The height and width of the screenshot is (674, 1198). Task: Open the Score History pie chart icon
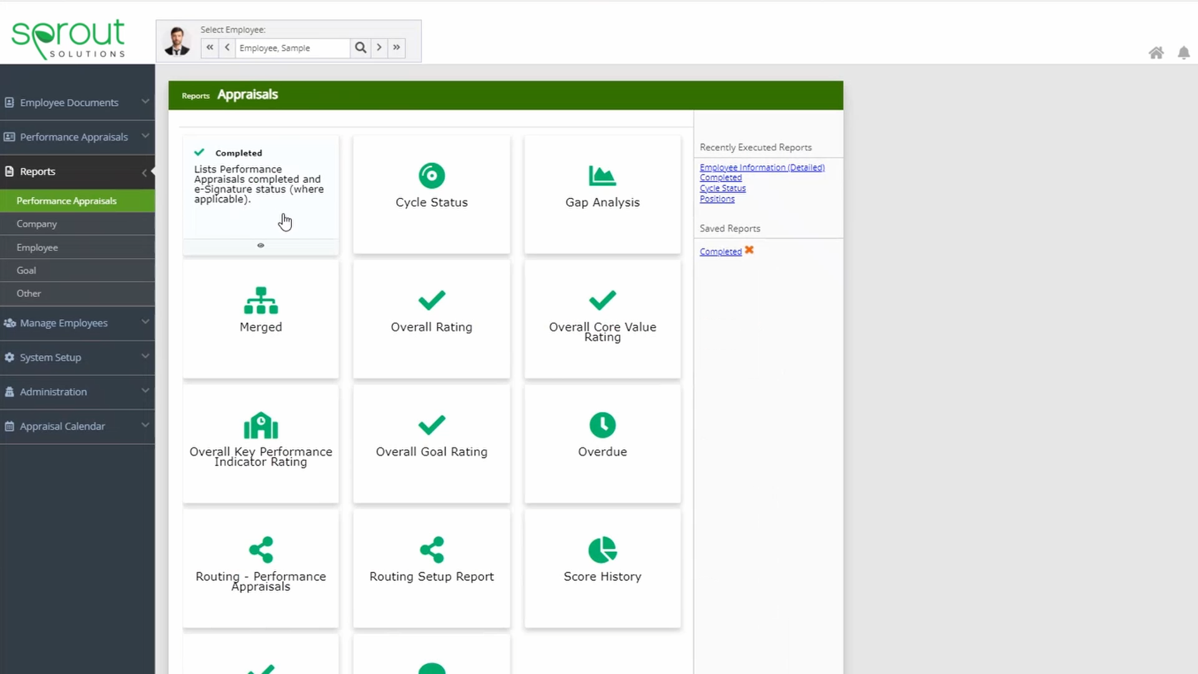pyautogui.click(x=602, y=550)
